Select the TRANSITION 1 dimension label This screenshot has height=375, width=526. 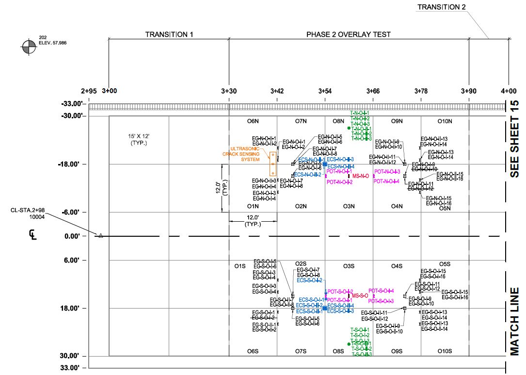click(169, 34)
